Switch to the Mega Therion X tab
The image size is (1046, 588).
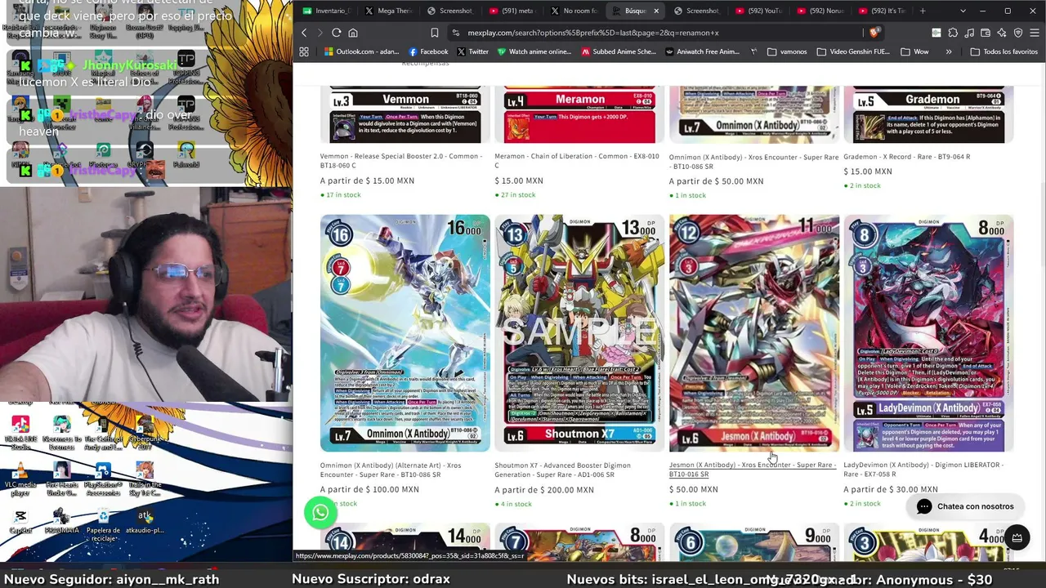coord(389,11)
